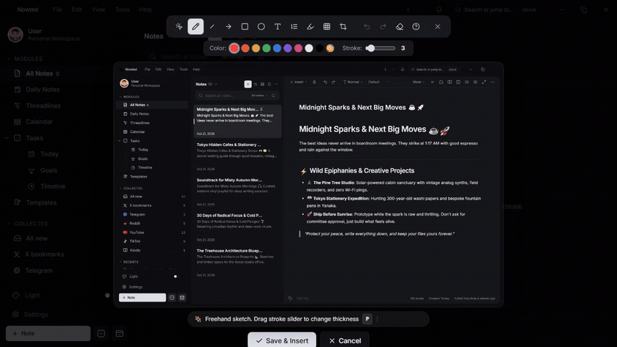The height and width of the screenshot is (347, 617).
Task: Select the ellipse shape tool
Action: pyautogui.click(x=261, y=26)
